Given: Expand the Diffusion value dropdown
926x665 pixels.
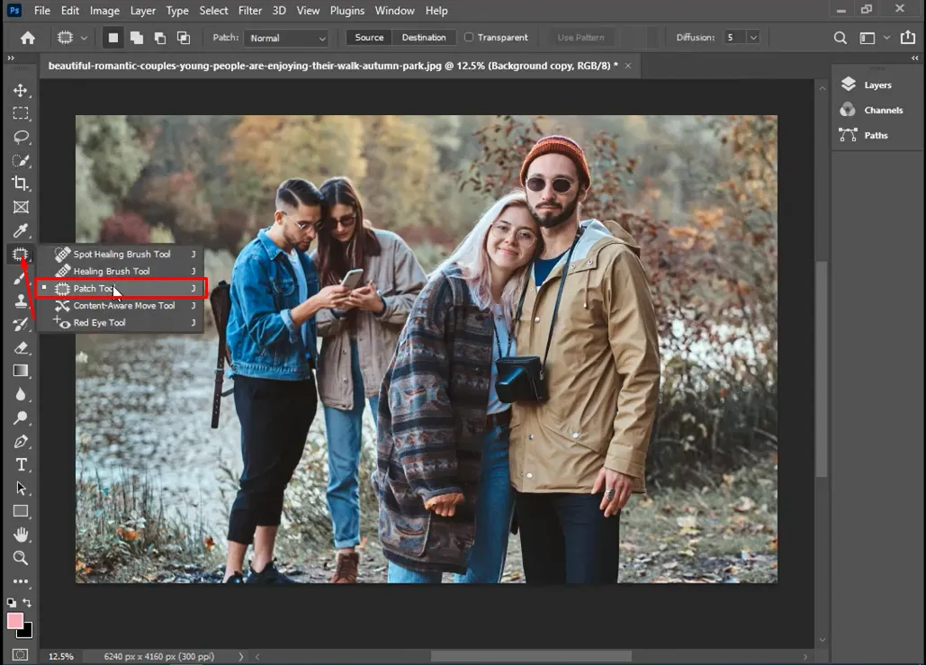Looking at the screenshot, I should click(x=753, y=38).
